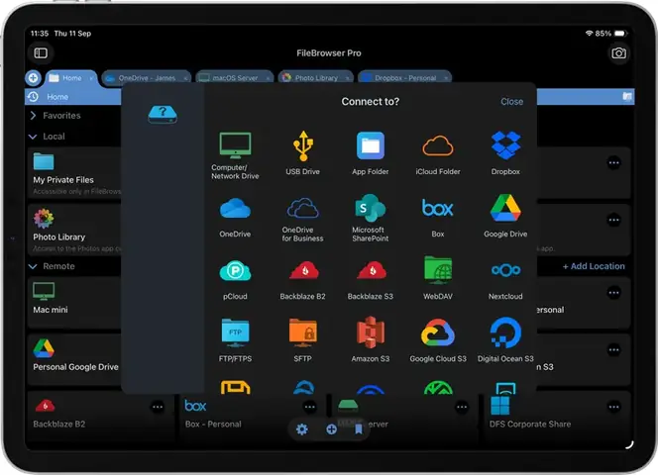Image resolution: width=658 pixels, height=475 pixels.
Task: Click the folder icon at path bar end
Action: (x=627, y=97)
